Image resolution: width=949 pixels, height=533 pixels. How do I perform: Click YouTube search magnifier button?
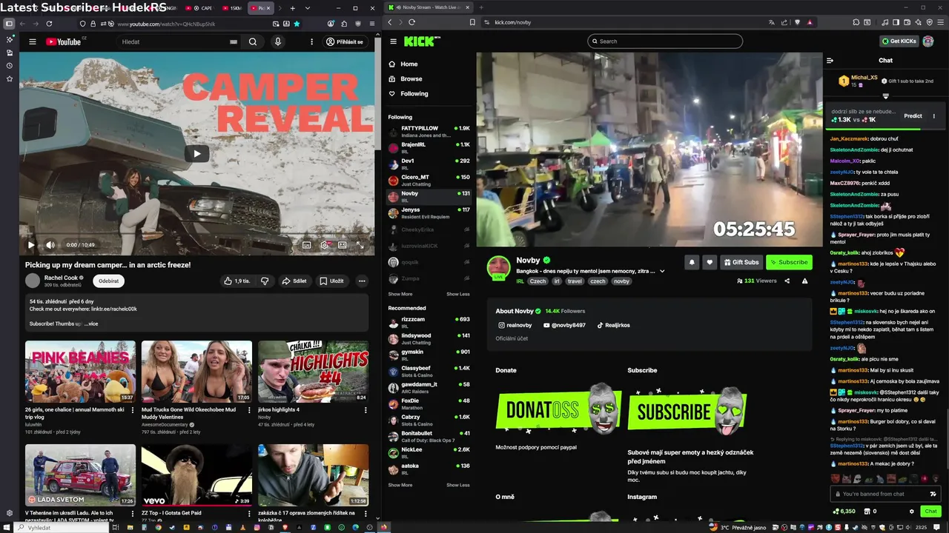(x=253, y=42)
